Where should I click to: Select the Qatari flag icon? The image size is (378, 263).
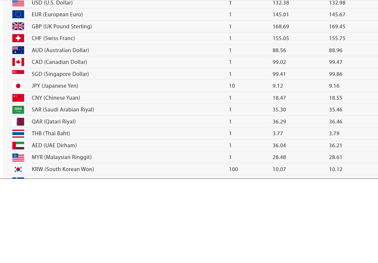click(18, 122)
